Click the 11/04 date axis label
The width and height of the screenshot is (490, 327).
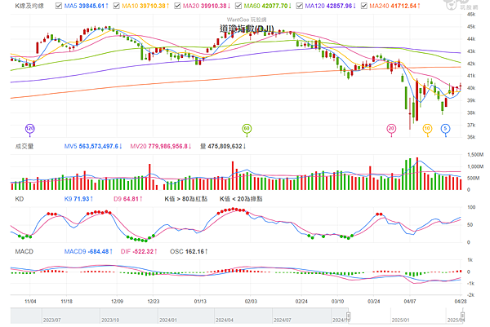pos(30,302)
